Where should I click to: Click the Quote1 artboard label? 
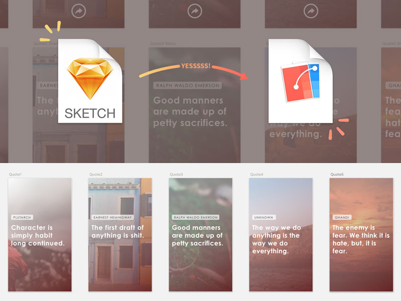click(16, 174)
